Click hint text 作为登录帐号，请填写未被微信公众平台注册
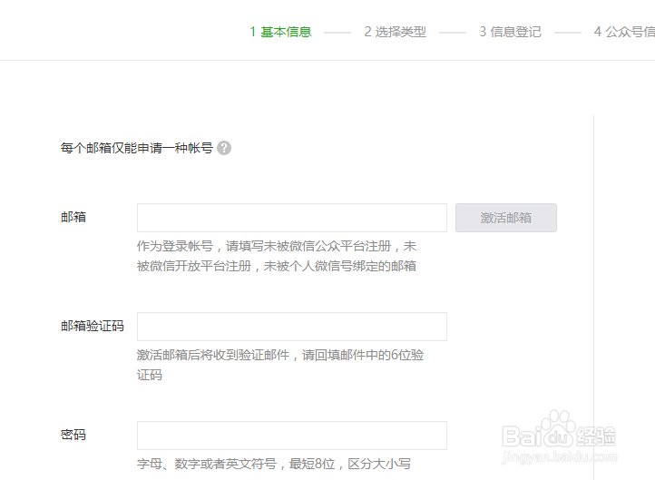 [264, 246]
